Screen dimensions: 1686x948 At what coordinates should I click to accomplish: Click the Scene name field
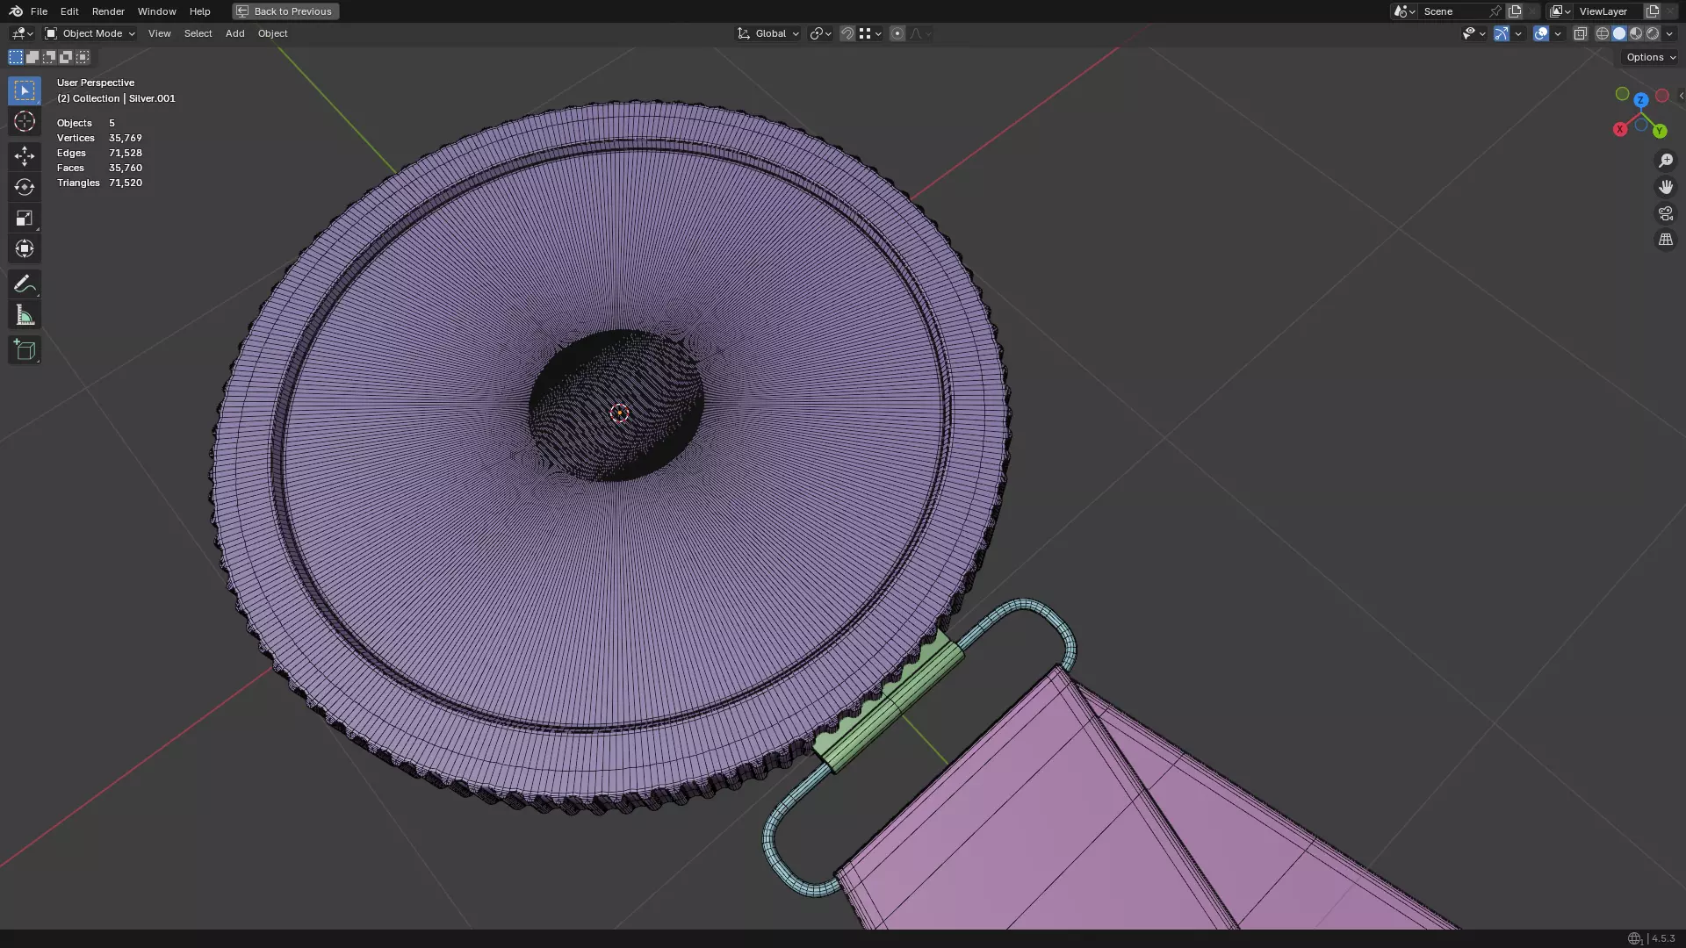click(1452, 11)
